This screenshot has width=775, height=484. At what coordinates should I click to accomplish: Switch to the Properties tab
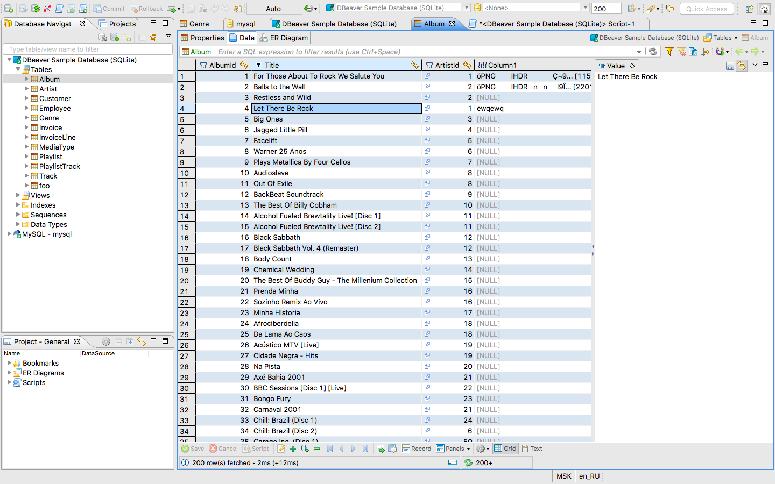202,38
